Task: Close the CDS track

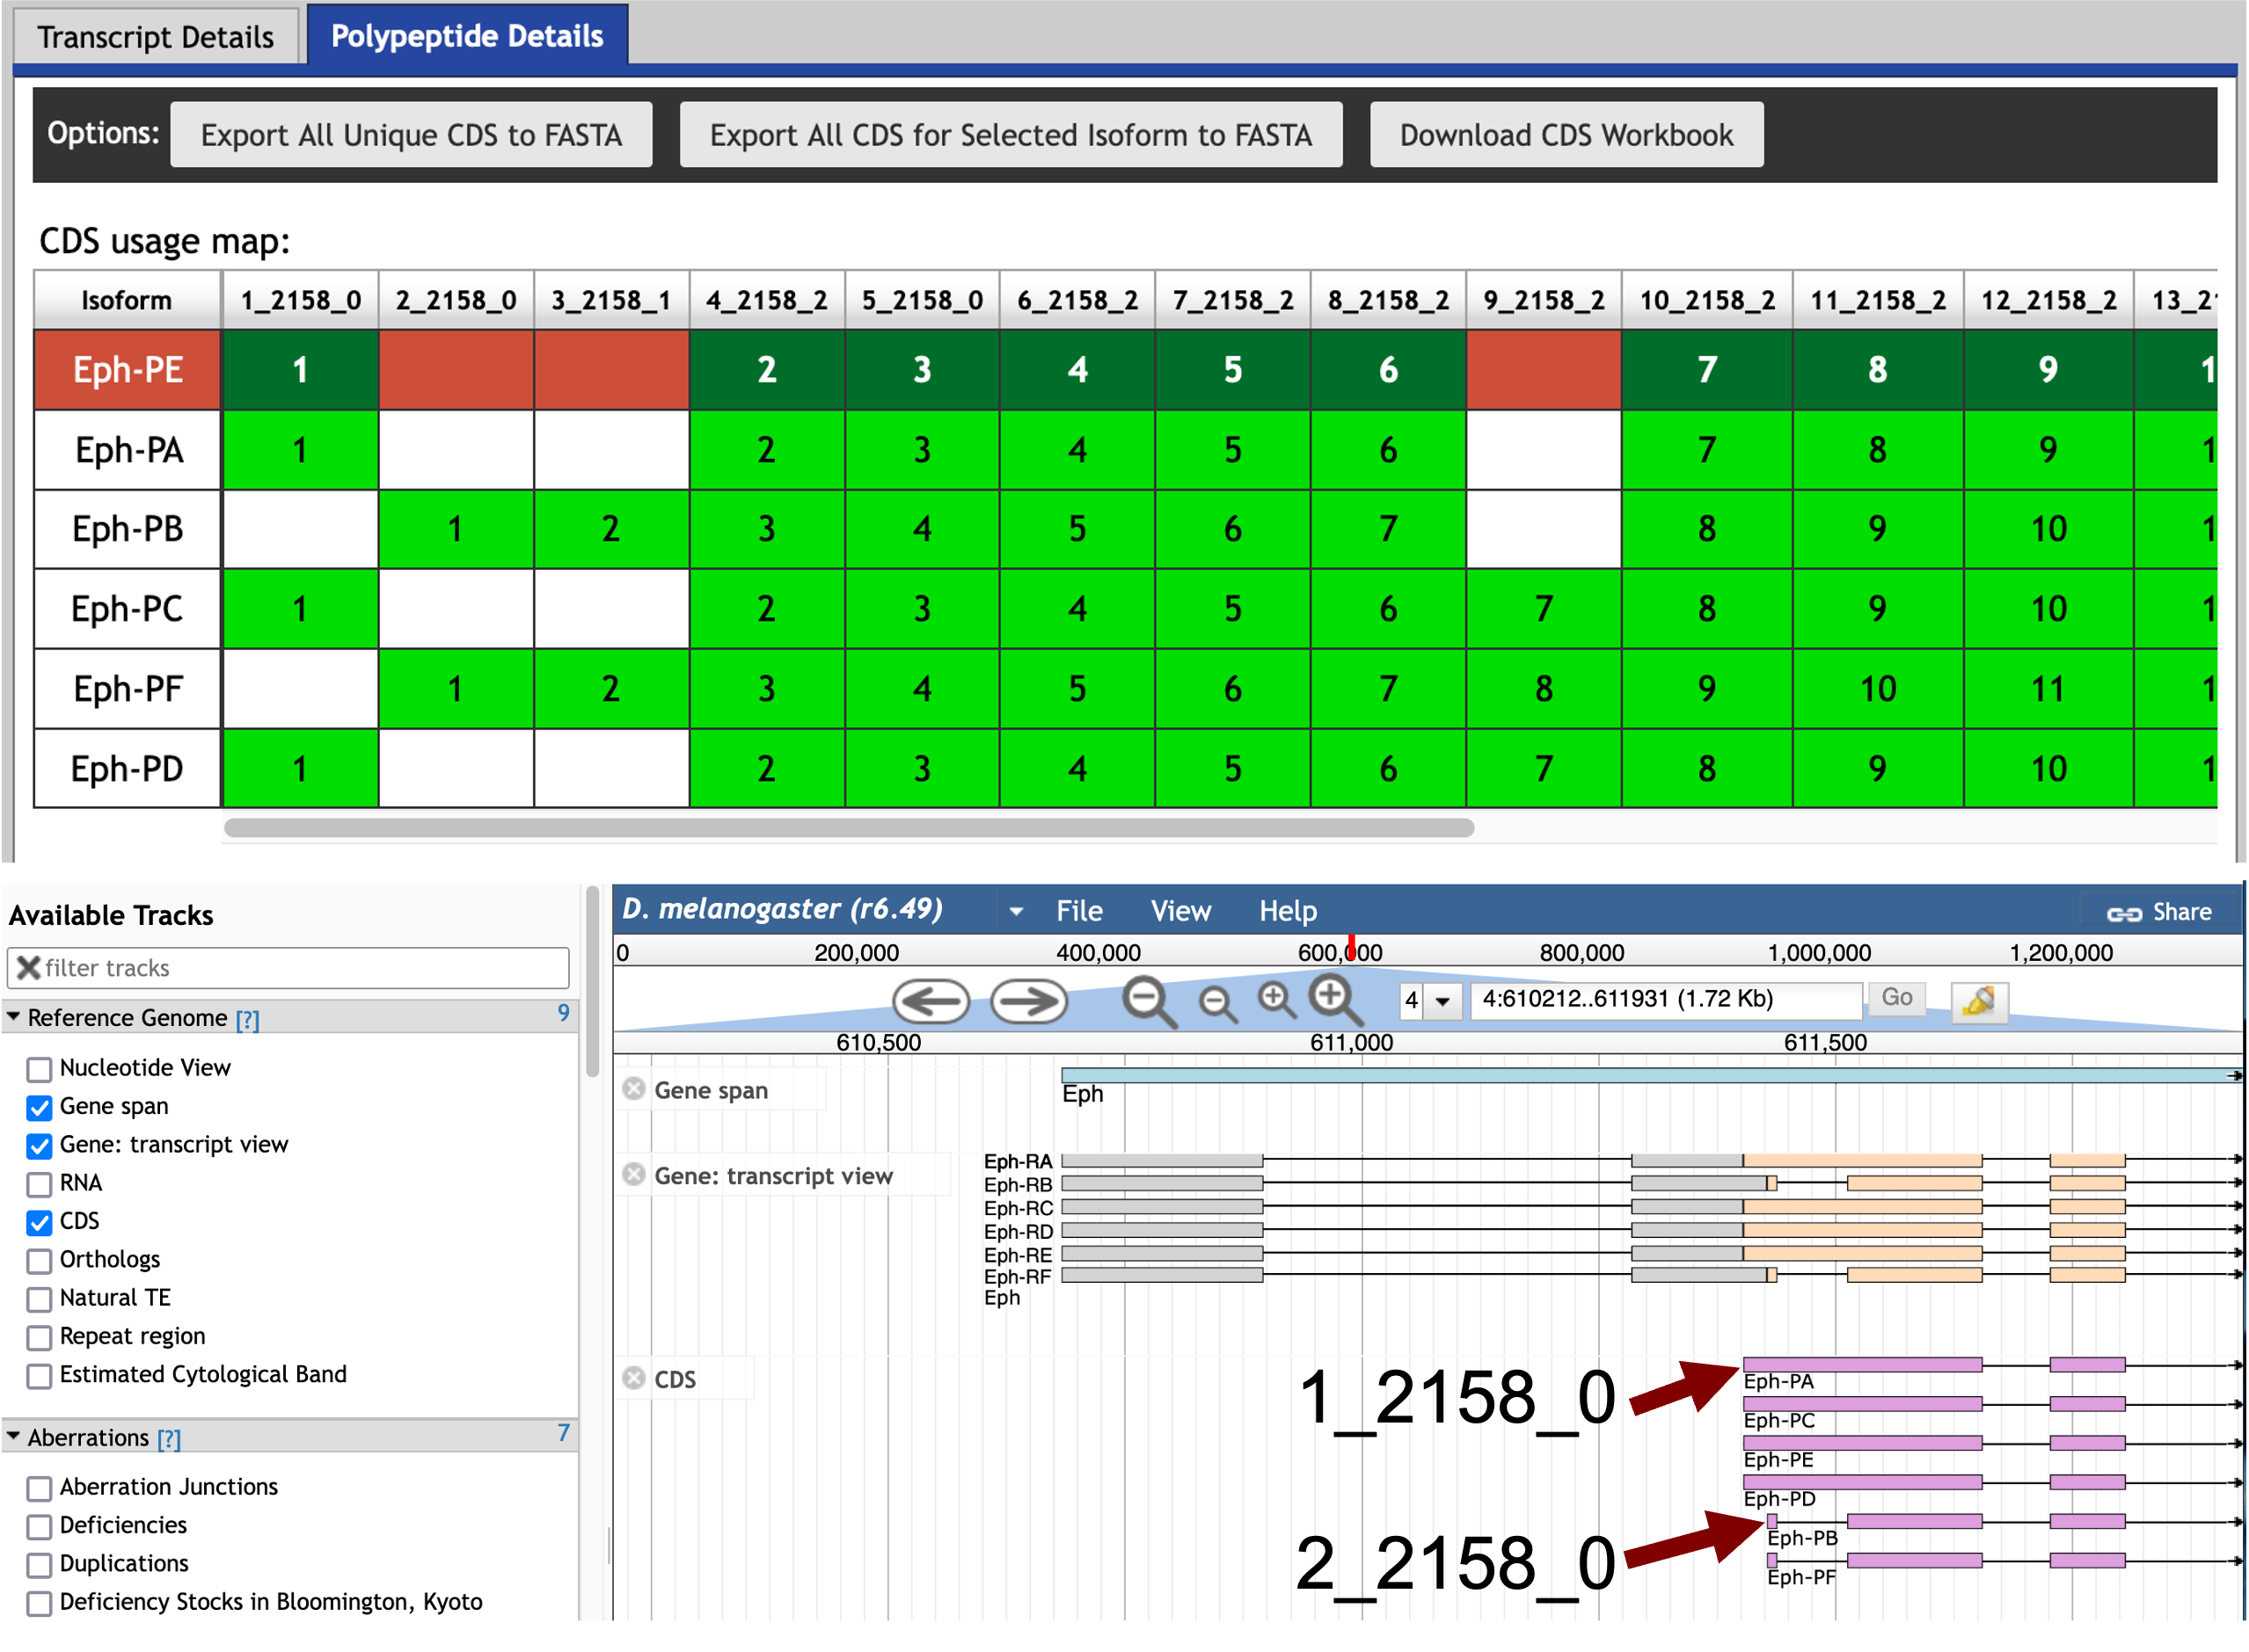Action: pyautogui.click(x=633, y=1378)
